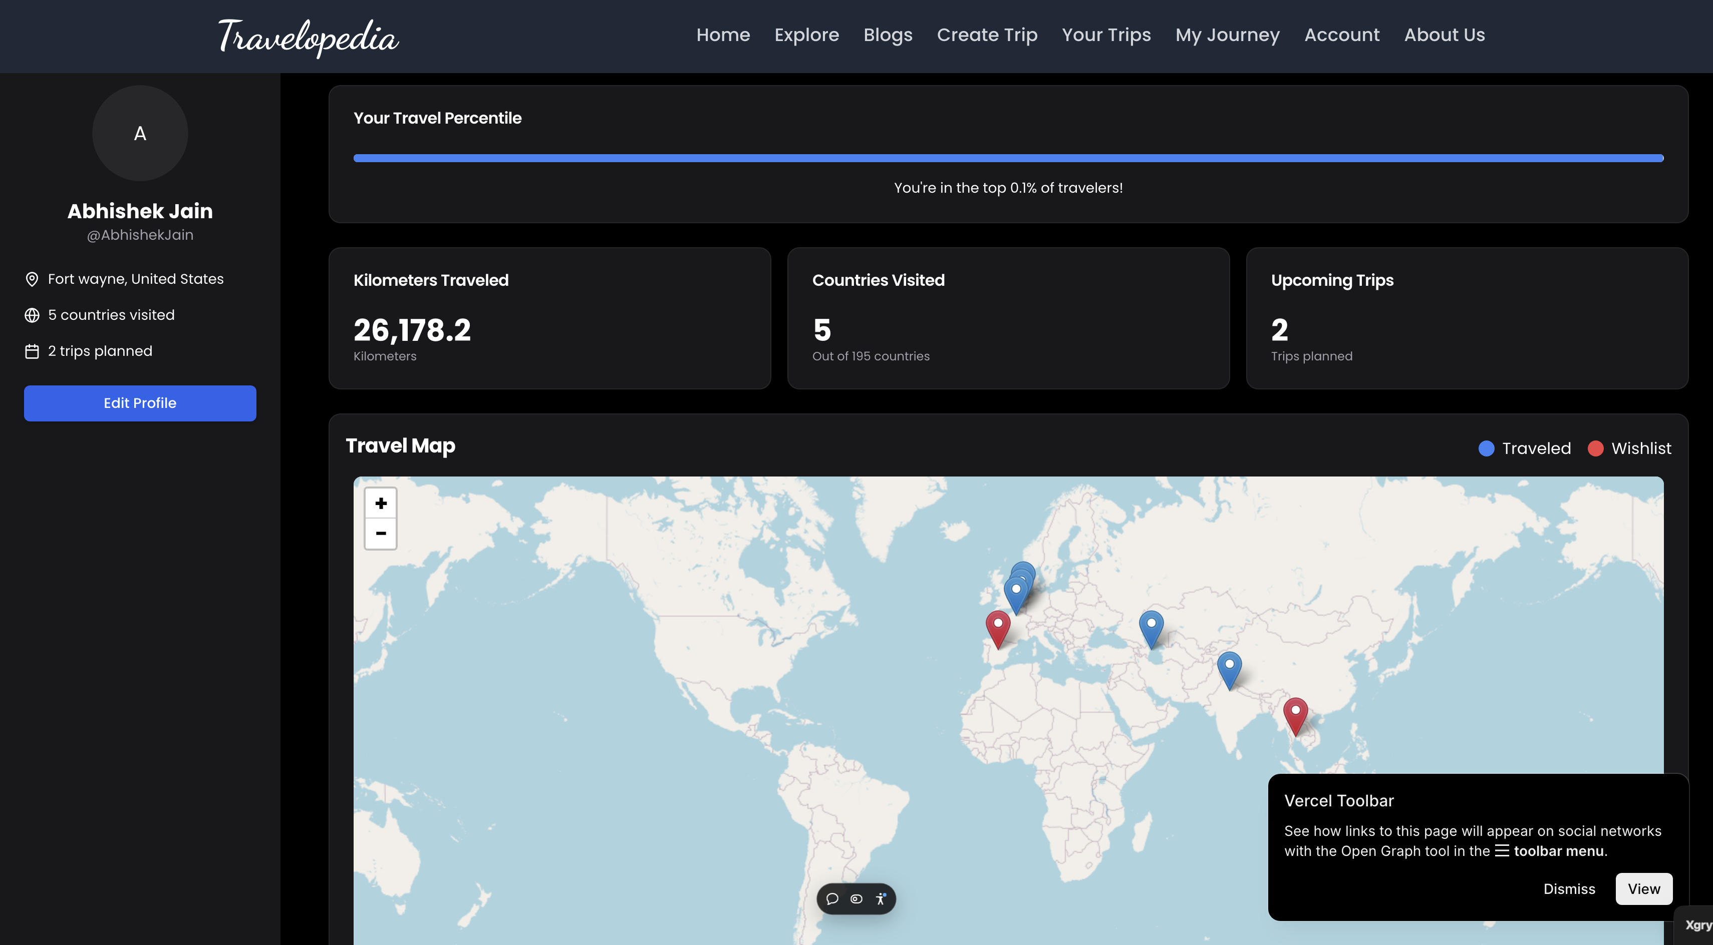Click the Wishlist legend label
The image size is (1713, 945).
click(x=1640, y=448)
